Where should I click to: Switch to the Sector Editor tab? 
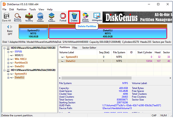pyautogui.click(x=89, y=48)
